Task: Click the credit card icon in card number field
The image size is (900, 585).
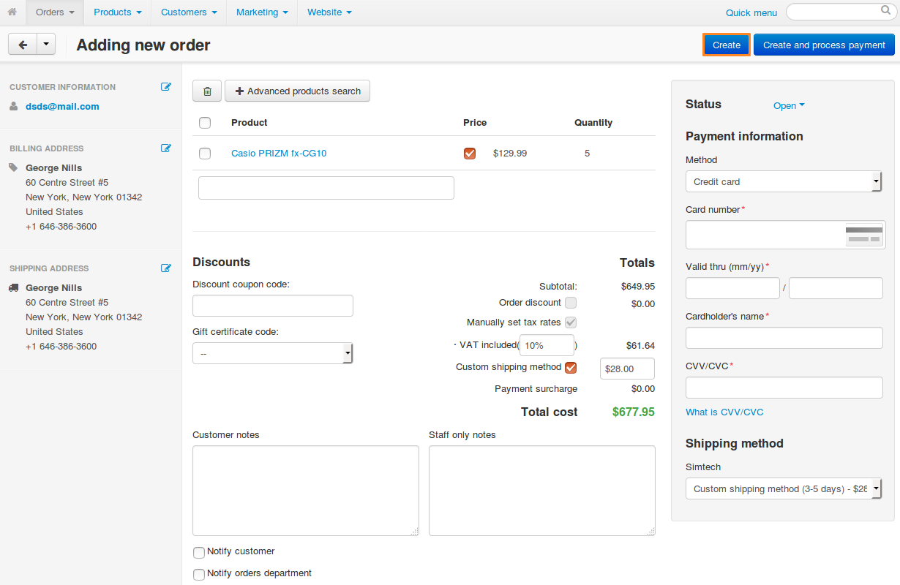Action: point(864,235)
